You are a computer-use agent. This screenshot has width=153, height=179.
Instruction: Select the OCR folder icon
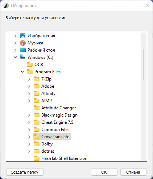(30, 65)
